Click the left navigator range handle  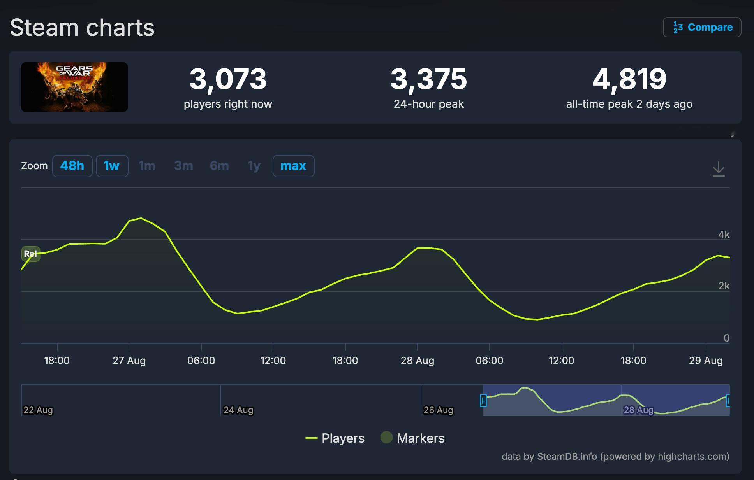[x=483, y=400]
